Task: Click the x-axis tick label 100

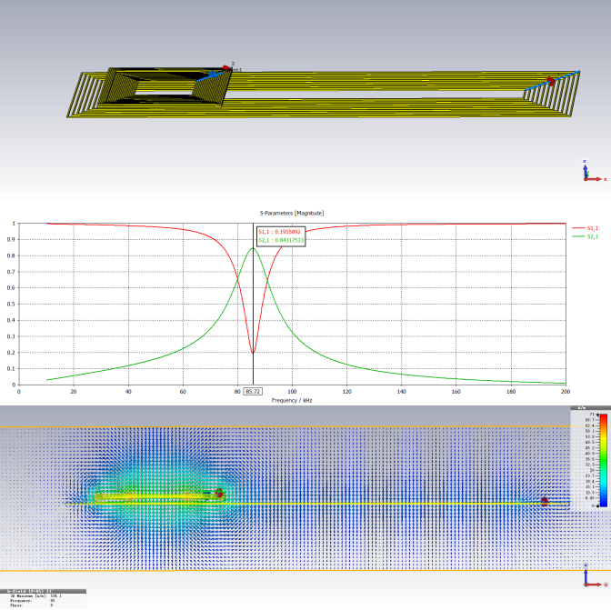Action: [292, 392]
